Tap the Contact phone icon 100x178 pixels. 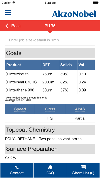(17, 167)
